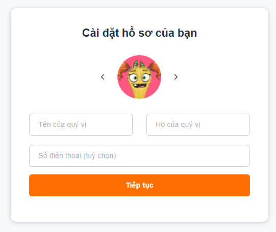Click the orange "Tiếp tục" button

click(139, 185)
